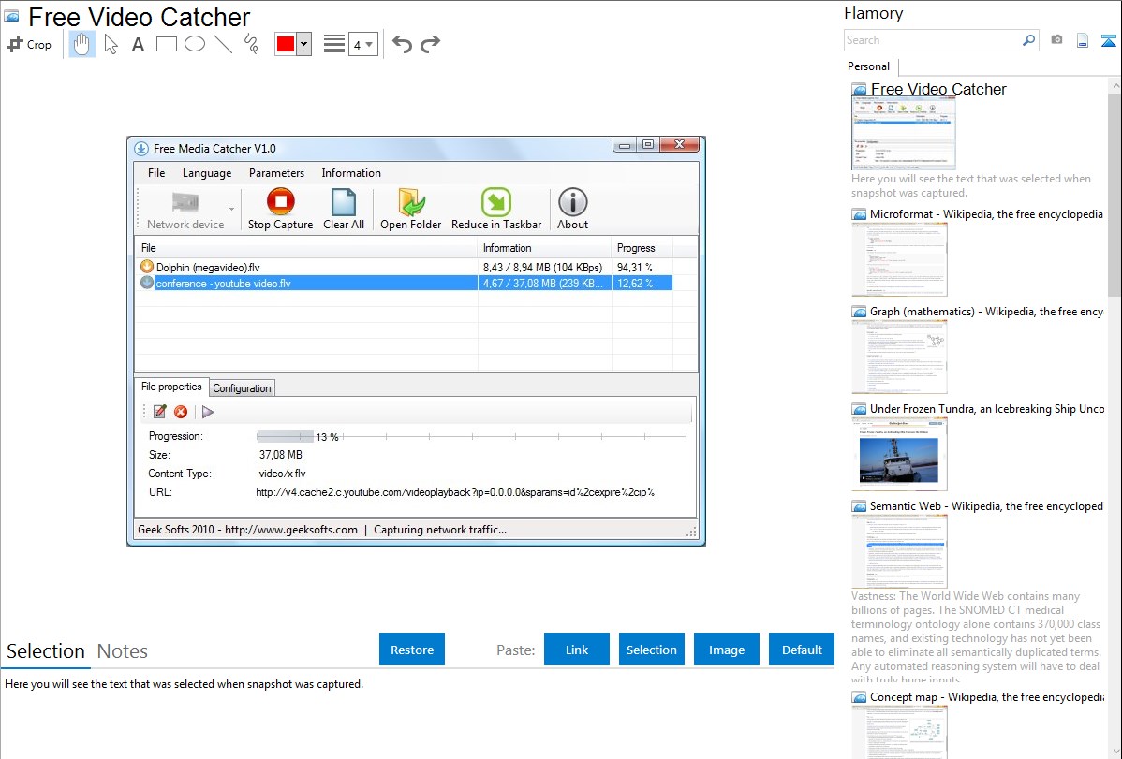The width and height of the screenshot is (1122, 759).
Task: Click the Restore button
Action: pos(412,650)
